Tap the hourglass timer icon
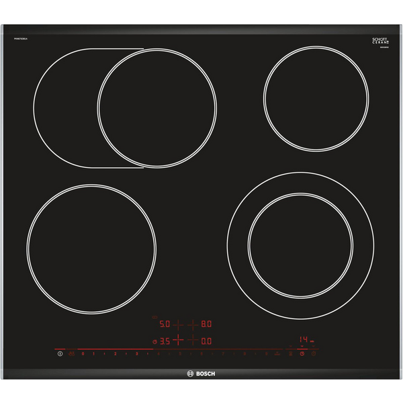This screenshot has height=403, width=403. pyautogui.click(x=291, y=353)
